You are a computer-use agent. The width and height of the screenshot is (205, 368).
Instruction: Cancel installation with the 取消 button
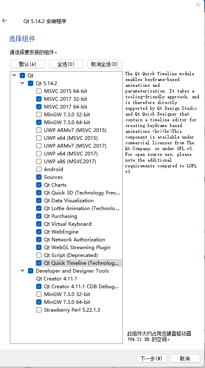point(185,359)
